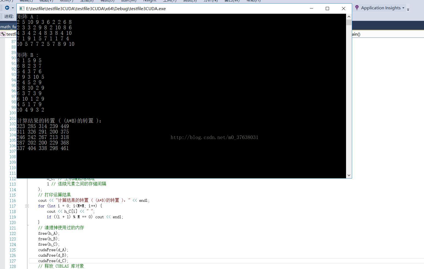Click the 计算结果的转置 heading in console output

(59, 121)
